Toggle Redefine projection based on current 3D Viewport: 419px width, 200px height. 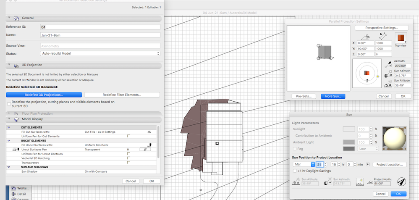coord(9,103)
